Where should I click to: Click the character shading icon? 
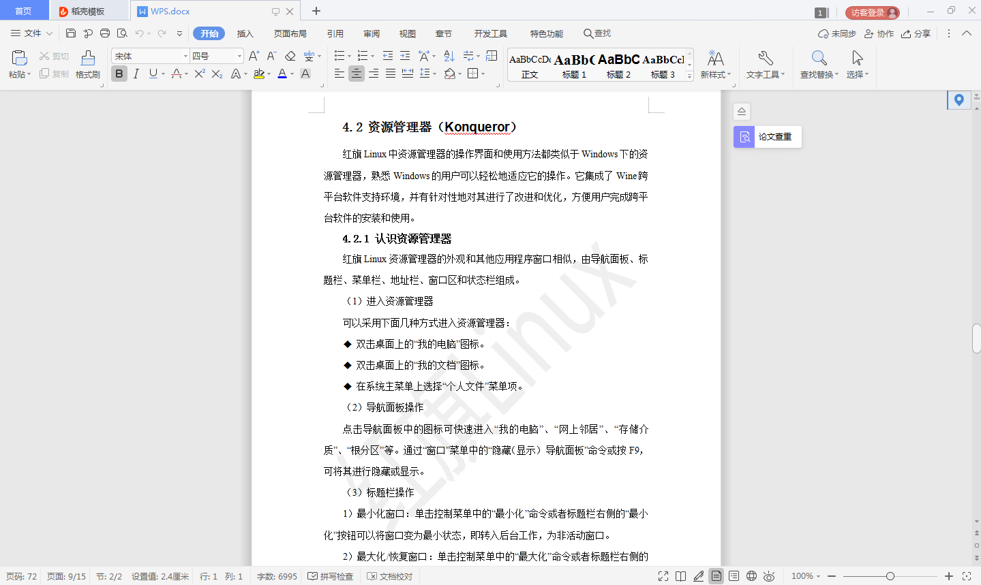[305, 74]
